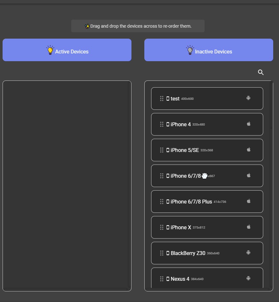Click the search magnifier icon
This screenshot has height=302, width=279.
click(x=261, y=72)
